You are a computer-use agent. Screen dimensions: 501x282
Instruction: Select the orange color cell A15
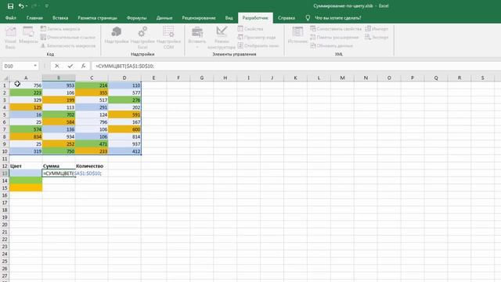tap(26, 188)
